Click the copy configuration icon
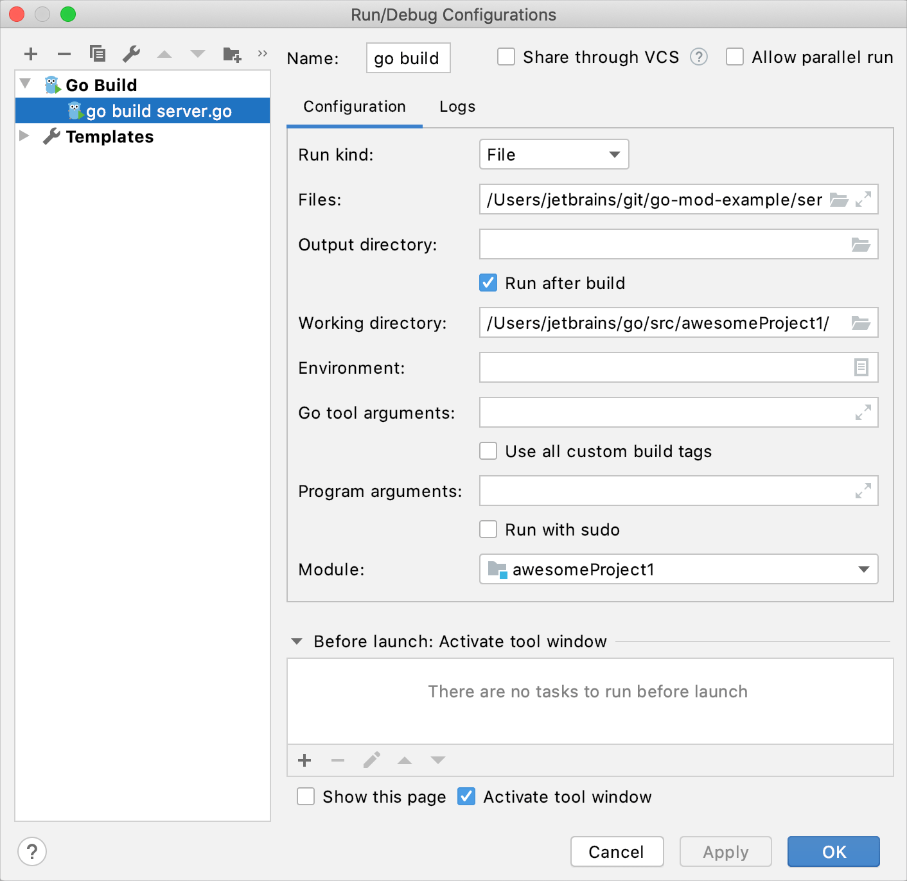Viewport: 907px width, 881px height. pos(98,54)
